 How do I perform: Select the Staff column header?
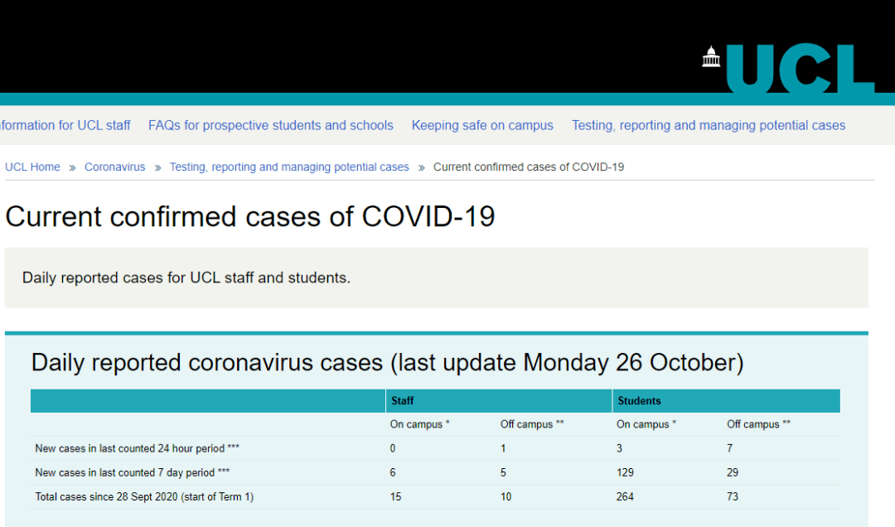click(403, 401)
